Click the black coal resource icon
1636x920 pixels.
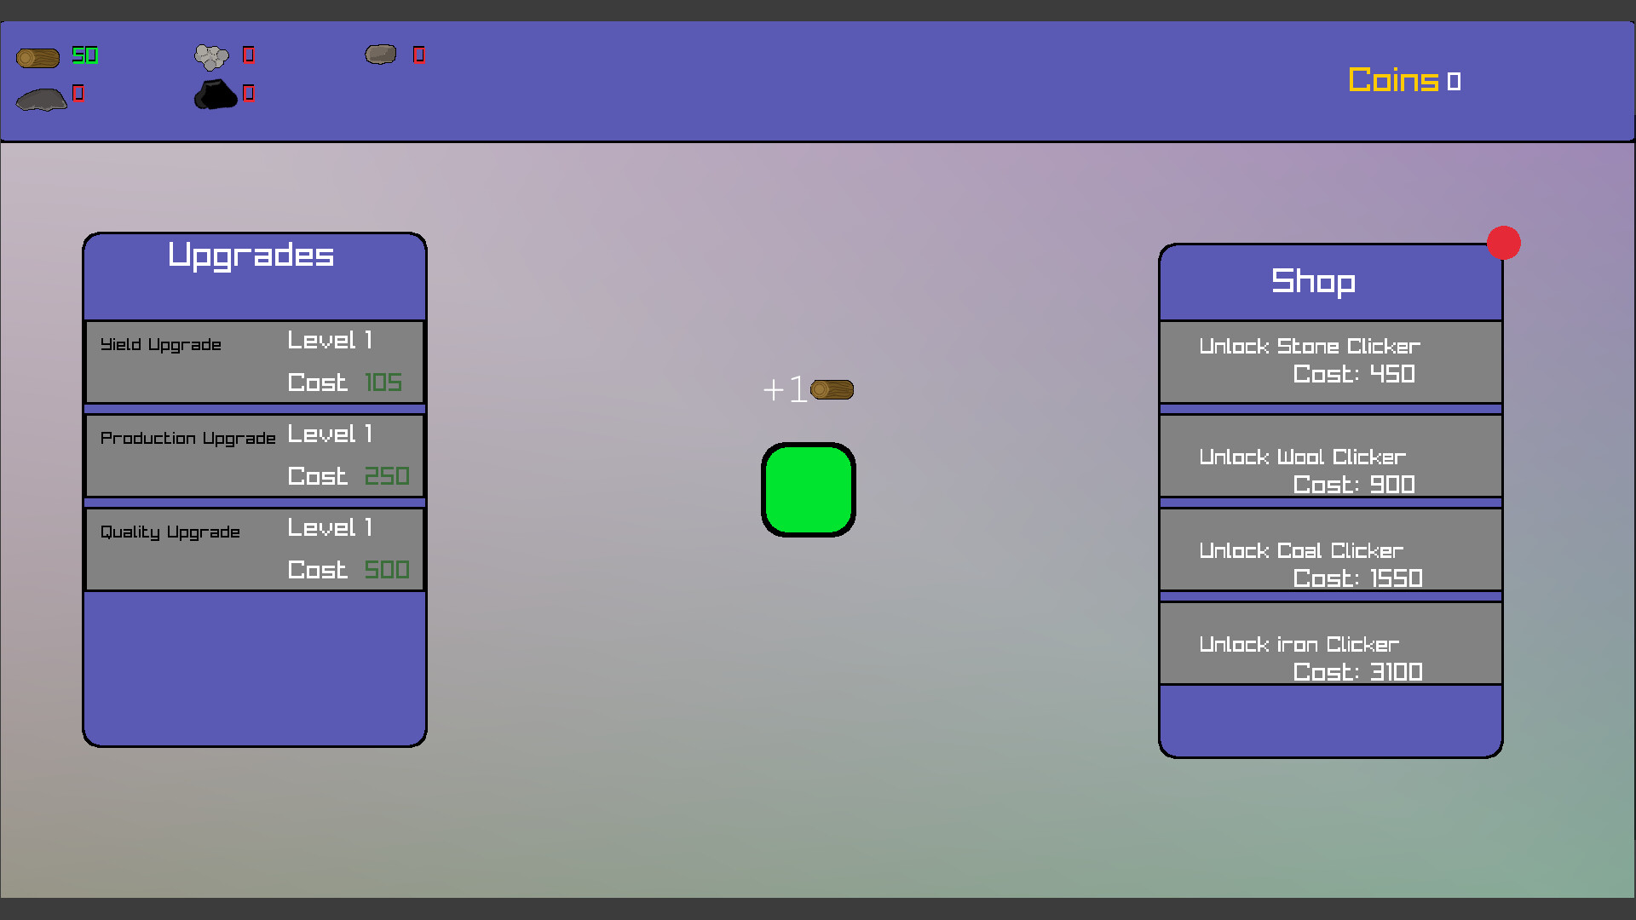(216, 95)
